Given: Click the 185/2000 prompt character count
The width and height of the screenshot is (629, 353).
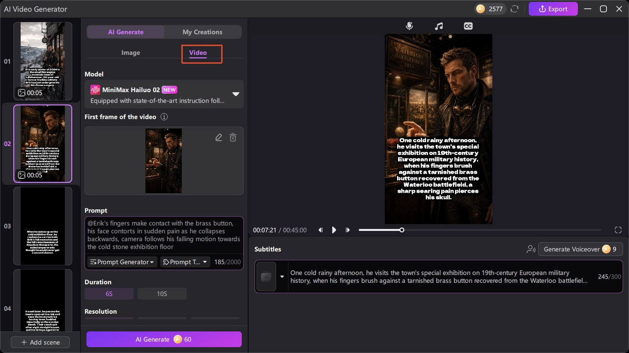Looking at the screenshot, I should [x=228, y=262].
